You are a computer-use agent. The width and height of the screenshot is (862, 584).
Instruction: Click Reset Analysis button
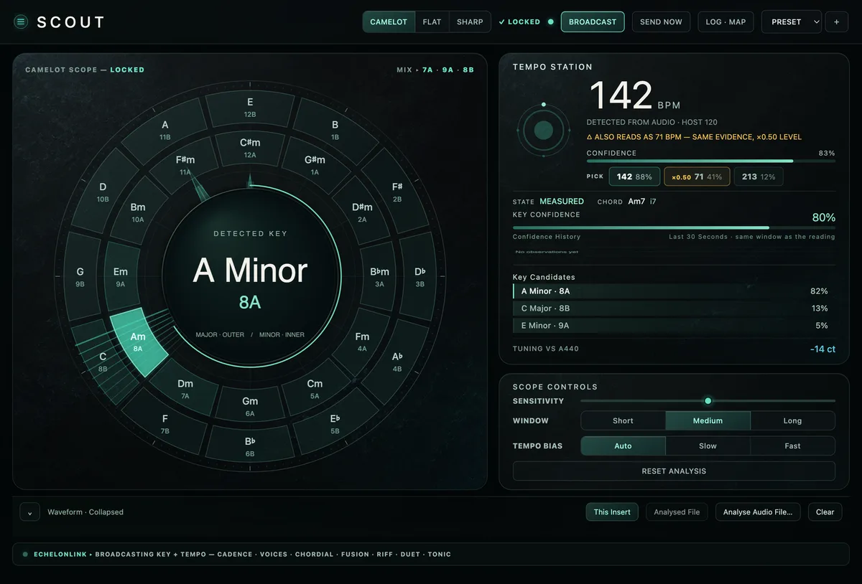point(674,471)
